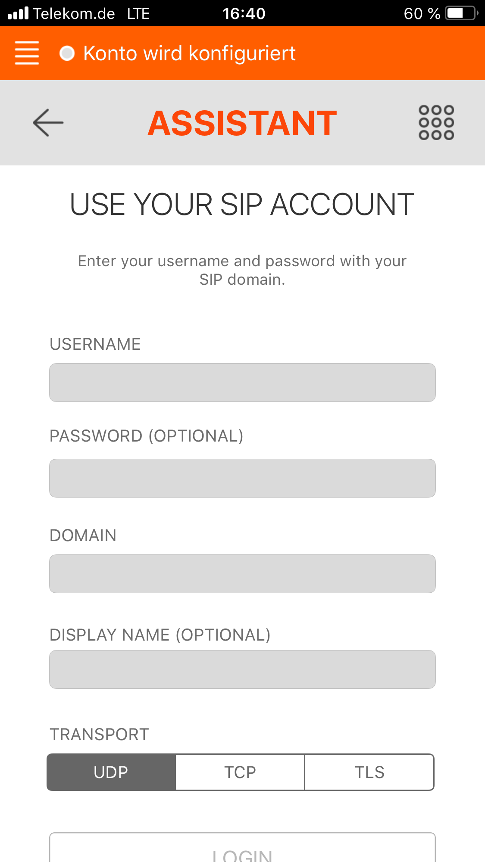Tap the ASSISTANT header title
Screen dimensions: 485x862
tap(242, 123)
